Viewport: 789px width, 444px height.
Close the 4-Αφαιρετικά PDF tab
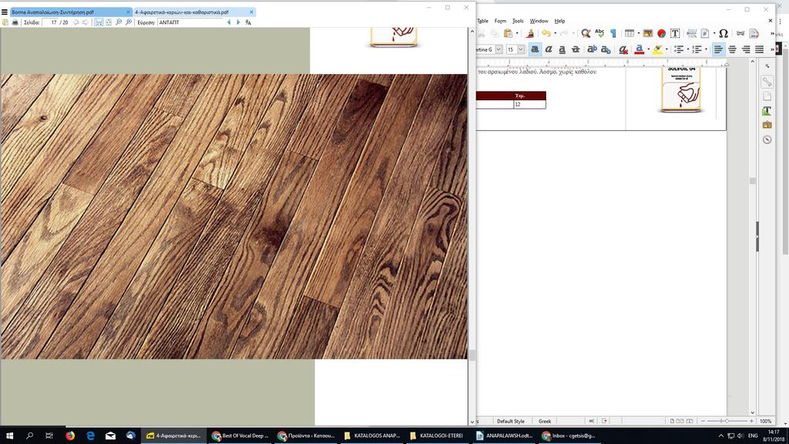(252, 12)
